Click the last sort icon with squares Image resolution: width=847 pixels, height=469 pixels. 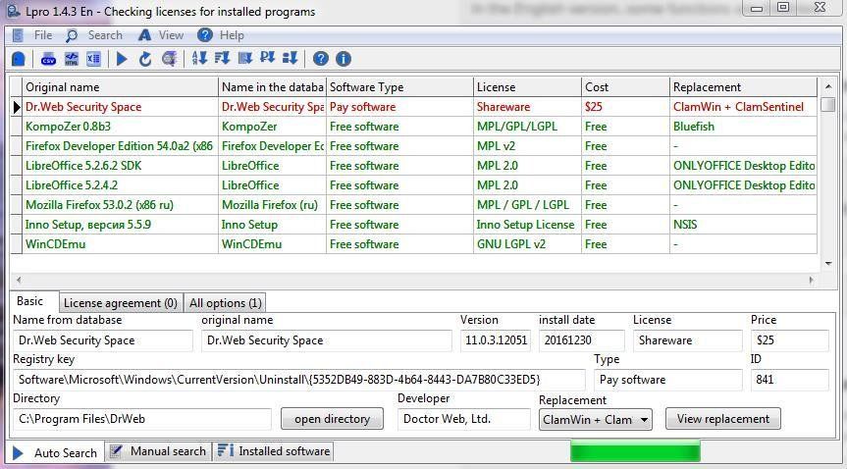[291, 58]
